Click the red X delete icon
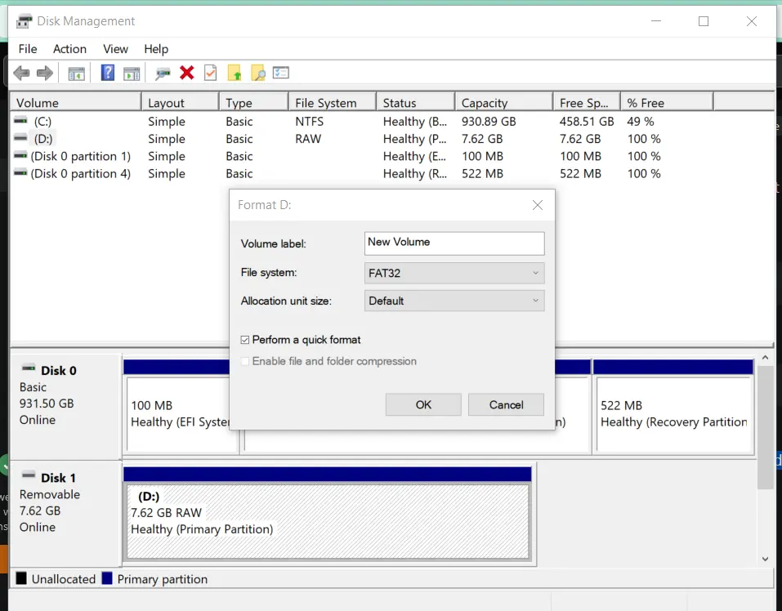The image size is (782, 611). [186, 74]
